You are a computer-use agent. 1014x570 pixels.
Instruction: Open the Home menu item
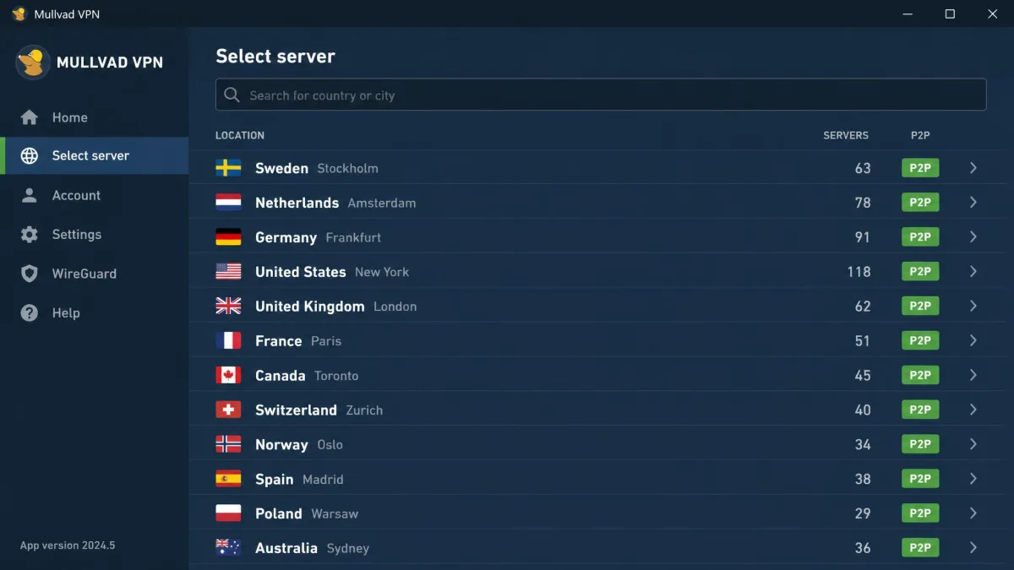click(95, 117)
